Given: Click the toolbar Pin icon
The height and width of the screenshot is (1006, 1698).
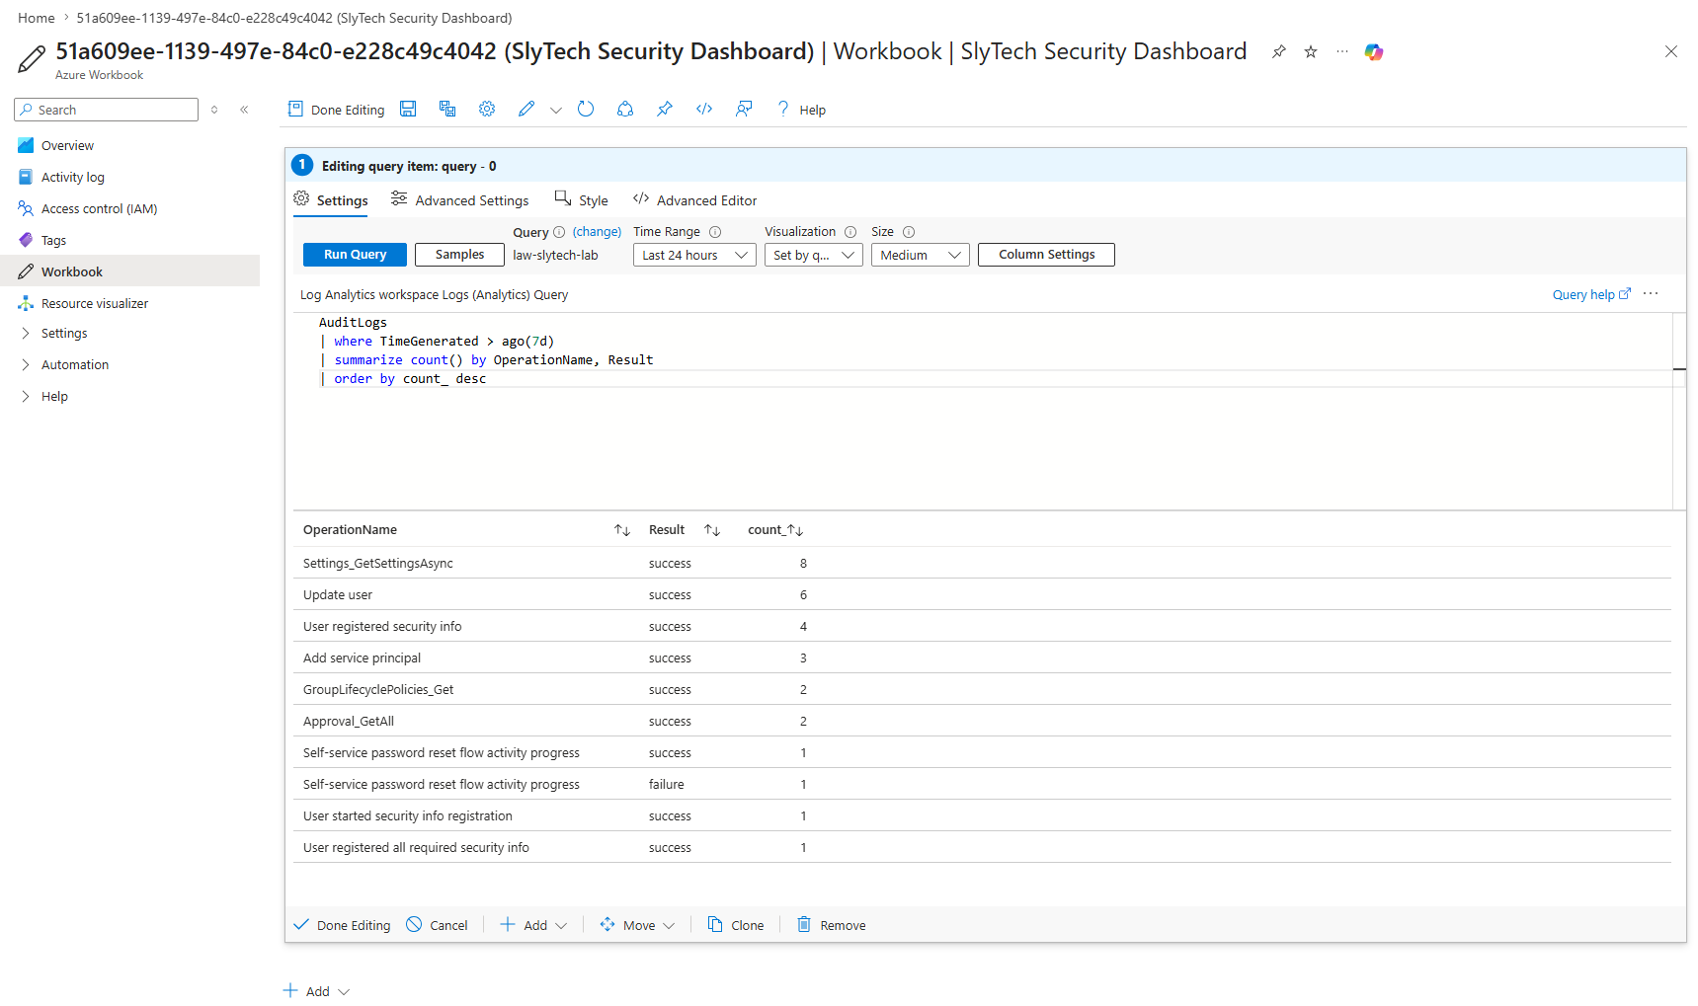Looking at the screenshot, I should click(x=665, y=110).
